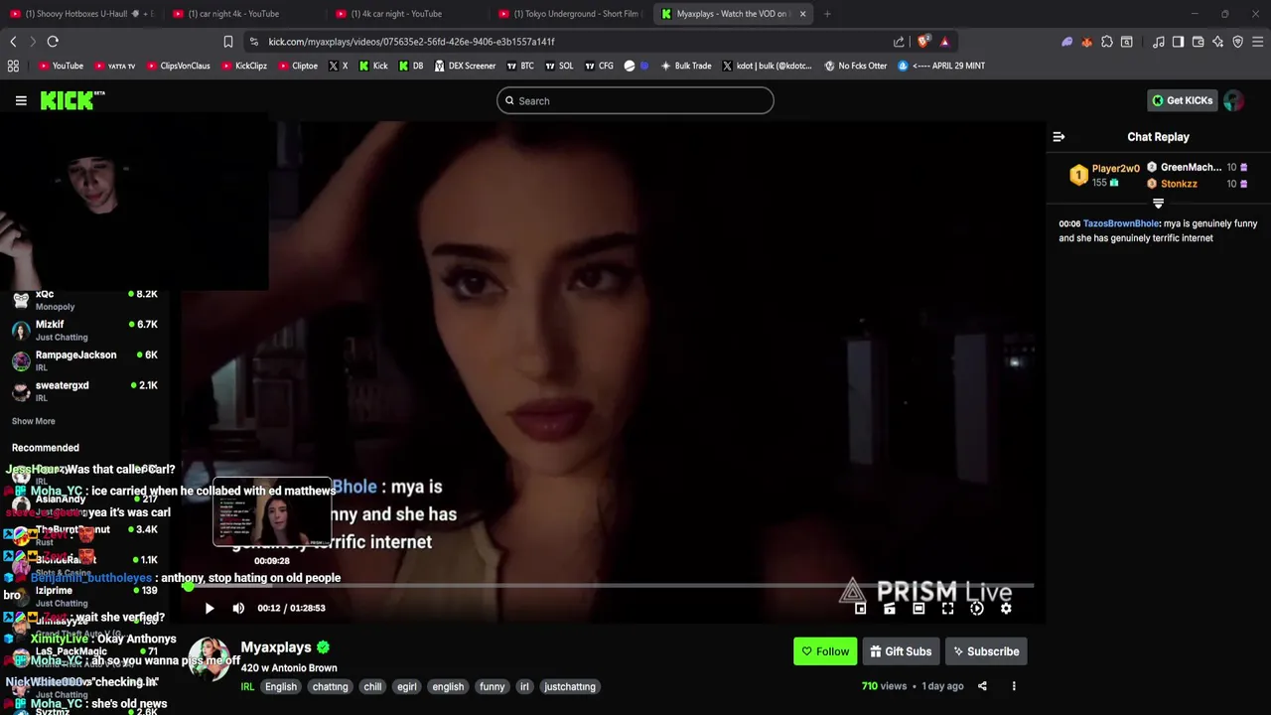Select the 'justchatting' tag

tap(570, 686)
